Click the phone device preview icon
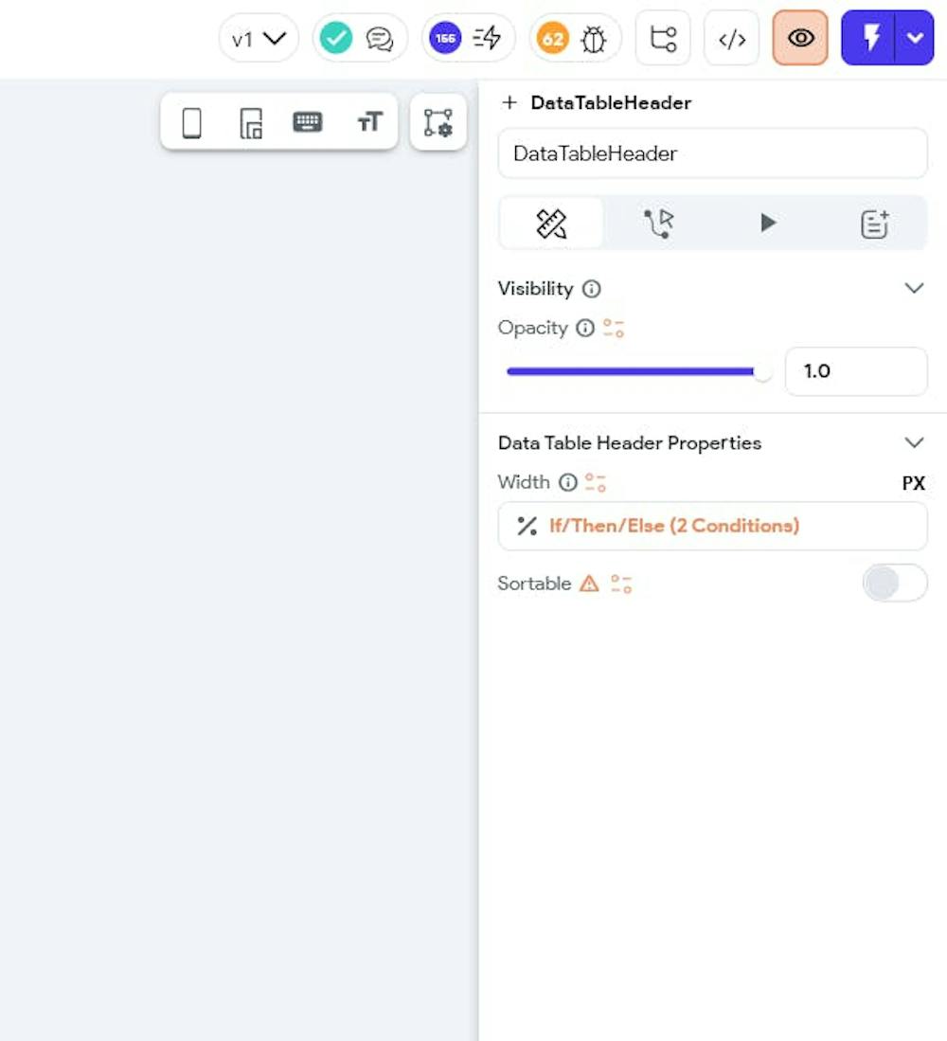Image resolution: width=947 pixels, height=1041 pixels. pyautogui.click(x=191, y=121)
